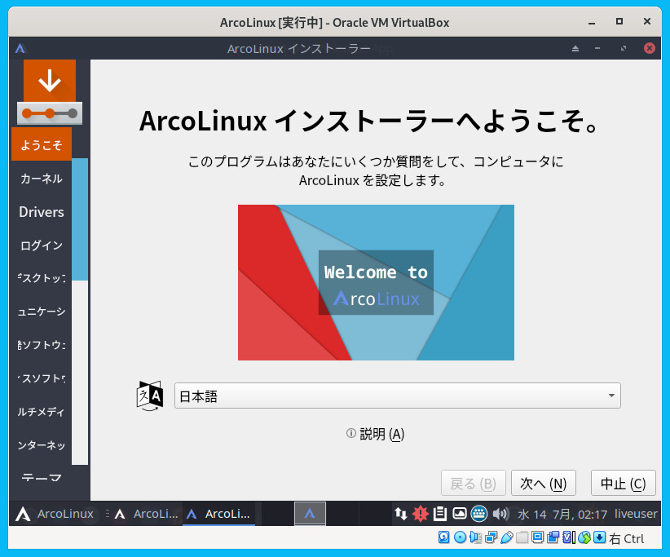Click the language translation icon
The width and height of the screenshot is (670, 557).
coord(150,396)
